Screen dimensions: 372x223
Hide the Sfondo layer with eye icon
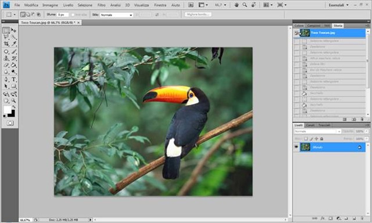pyautogui.click(x=296, y=147)
